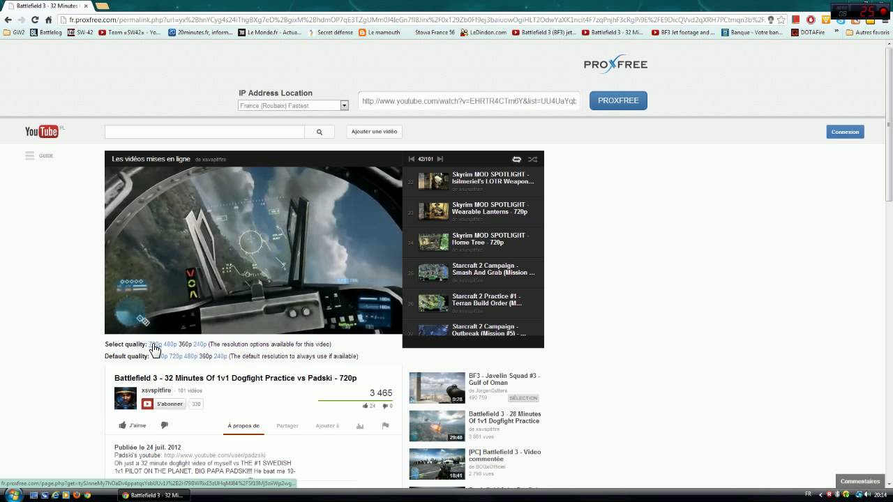Click the browser home icon
Image resolution: width=893 pixels, height=502 pixels.
(48, 20)
